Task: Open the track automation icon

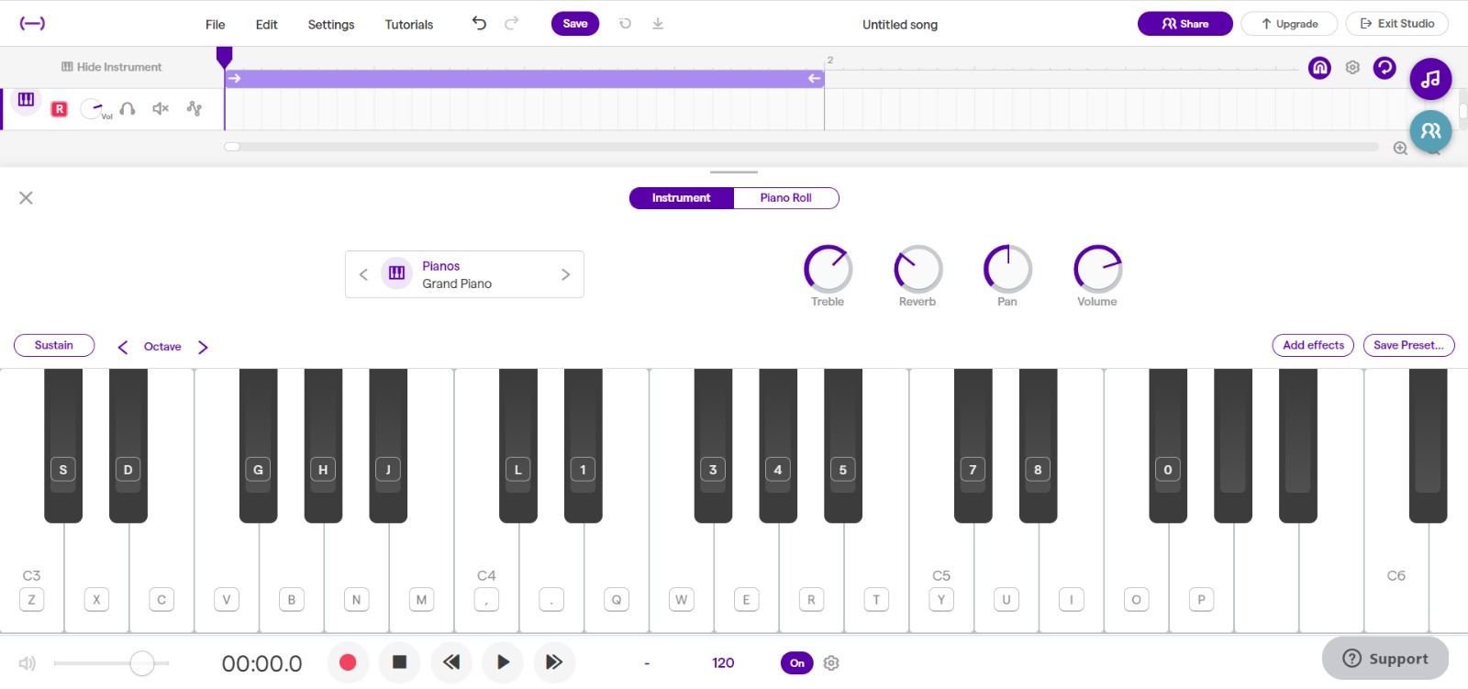Action: pyautogui.click(x=194, y=108)
